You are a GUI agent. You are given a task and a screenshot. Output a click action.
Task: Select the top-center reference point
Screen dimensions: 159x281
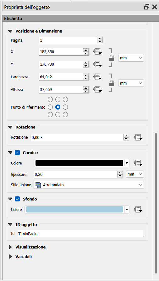(x=58, y=99)
